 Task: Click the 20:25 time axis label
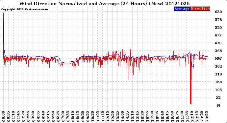pyautogui.click(x=177, y=116)
